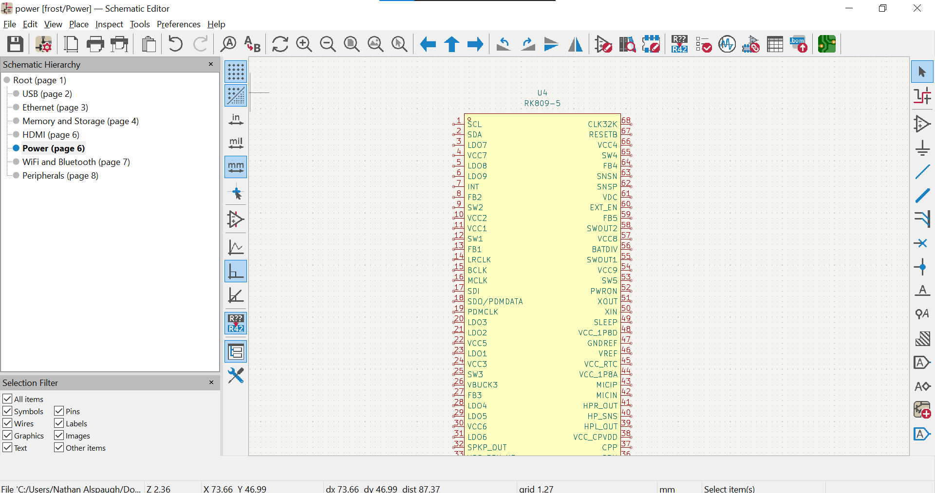Navigate to WiFi and Bluetooth sheet
This screenshot has height=493, width=935.
point(76,162)
